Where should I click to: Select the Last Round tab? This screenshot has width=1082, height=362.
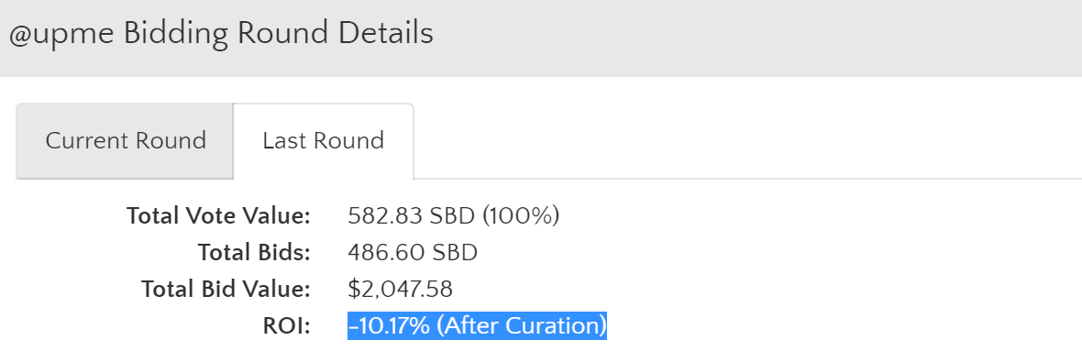(323, 140)
